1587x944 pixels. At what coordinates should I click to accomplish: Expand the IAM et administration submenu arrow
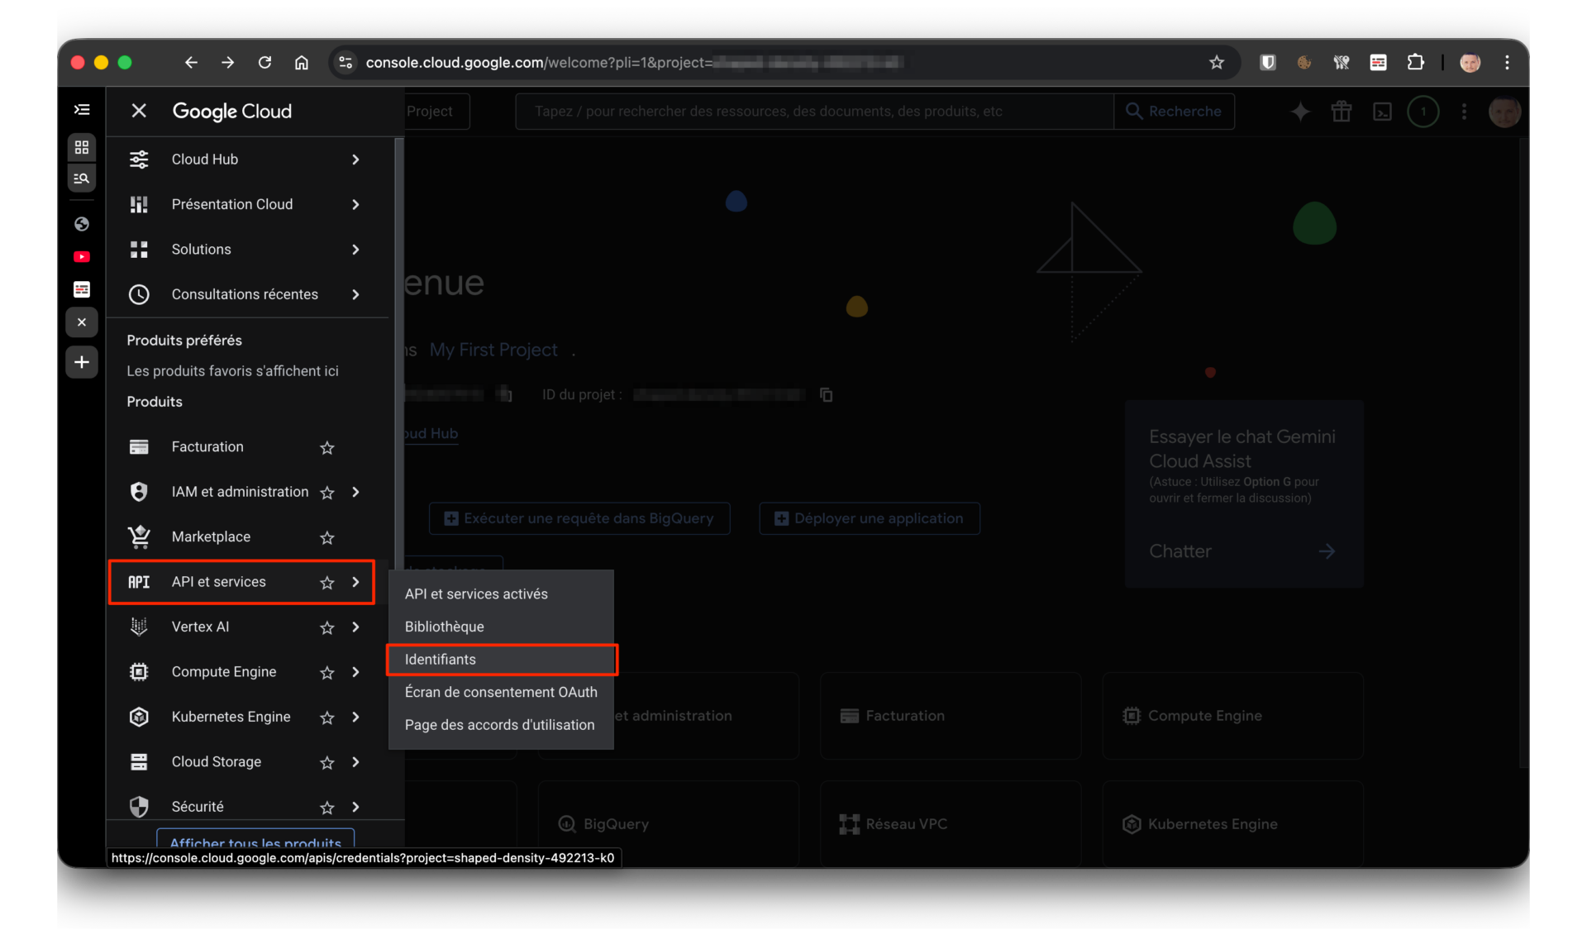tap(356, 492)
